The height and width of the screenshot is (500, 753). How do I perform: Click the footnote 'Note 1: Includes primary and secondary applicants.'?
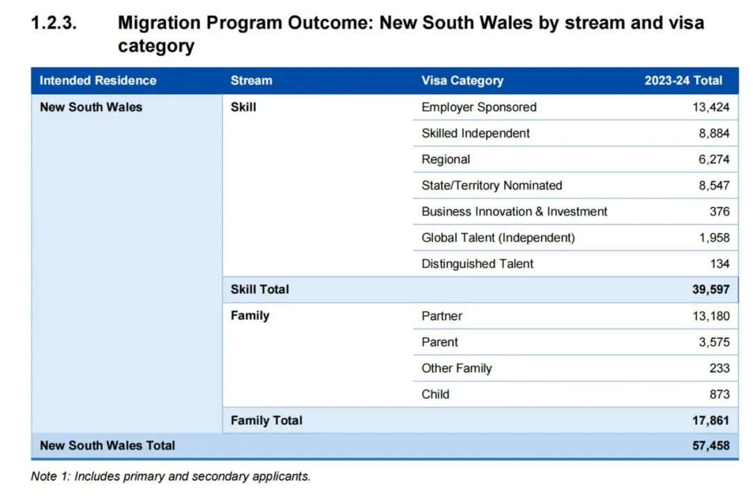(171, 476)
